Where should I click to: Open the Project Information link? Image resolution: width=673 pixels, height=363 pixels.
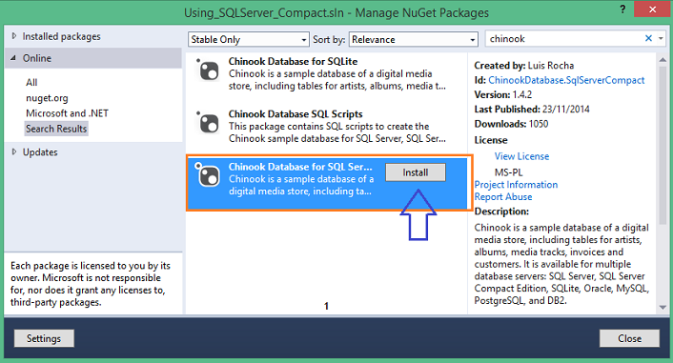tap(516, 185)
